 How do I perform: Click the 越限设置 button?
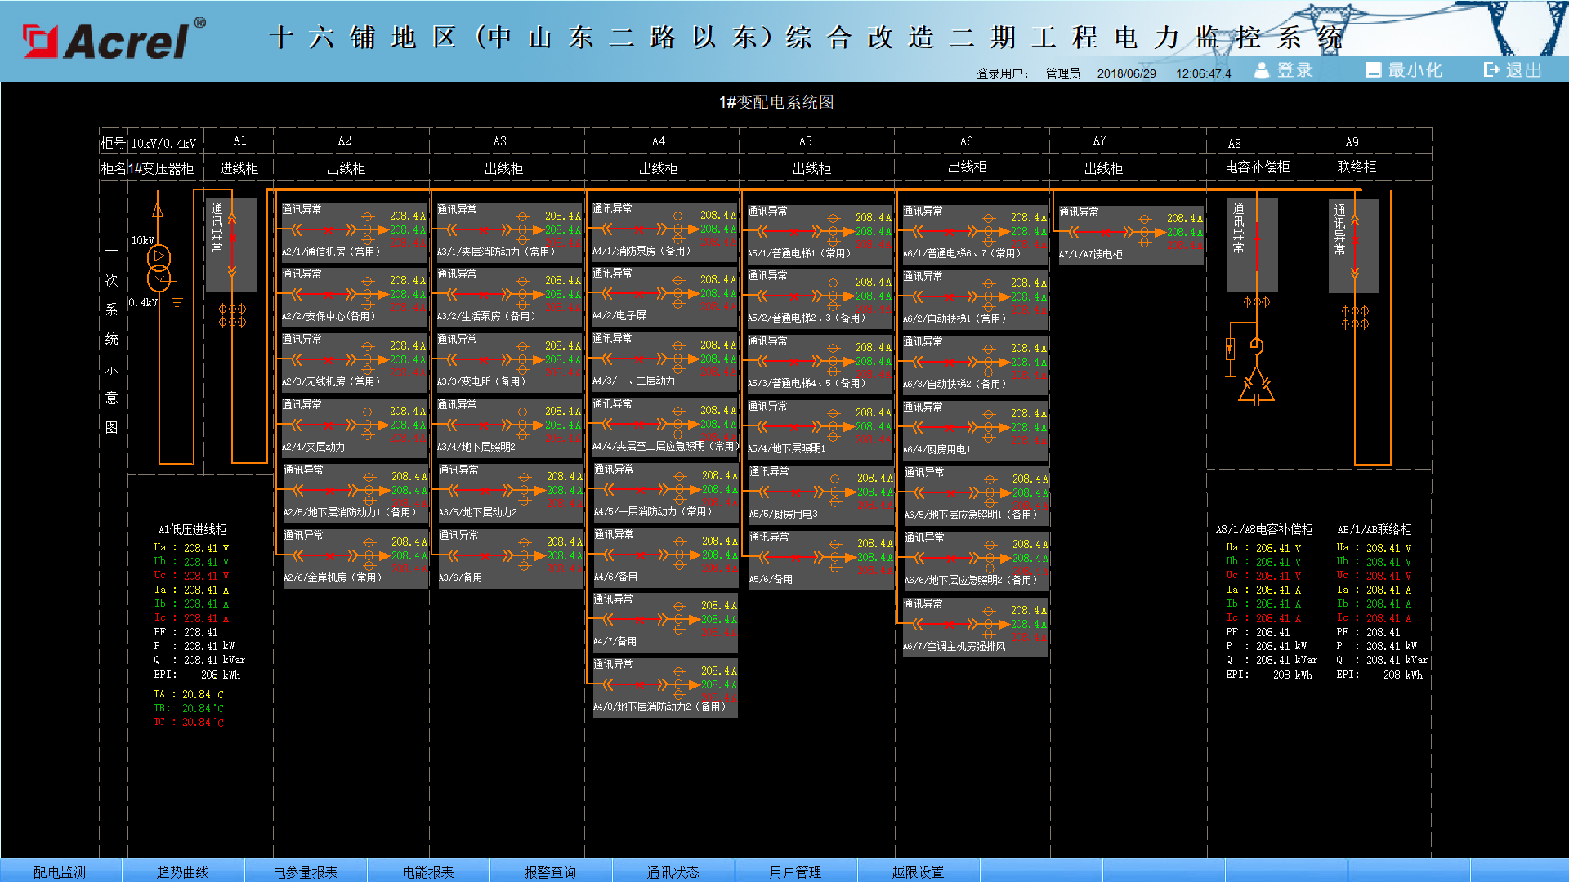point(918,871)
